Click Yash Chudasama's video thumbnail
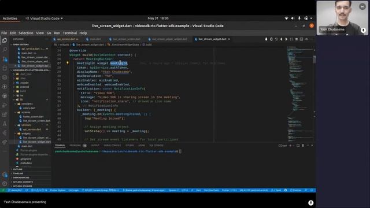The width and height of the screenshot is (370, 208). pyautogui.click(x=342, y=18)
